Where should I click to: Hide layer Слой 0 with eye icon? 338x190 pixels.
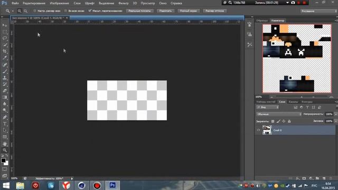coord(258,130)
